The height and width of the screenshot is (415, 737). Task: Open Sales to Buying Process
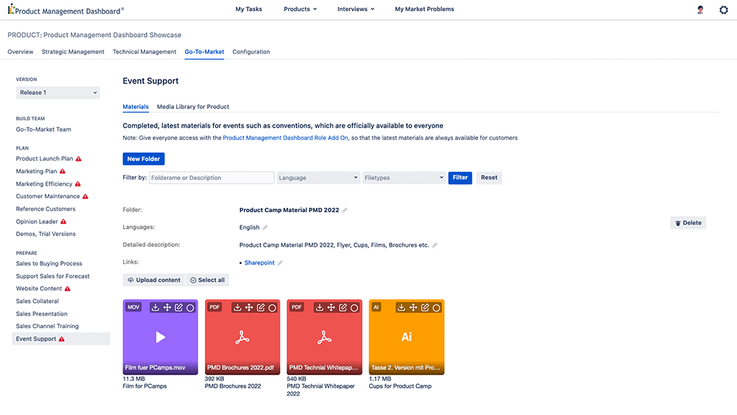(49, 264)
